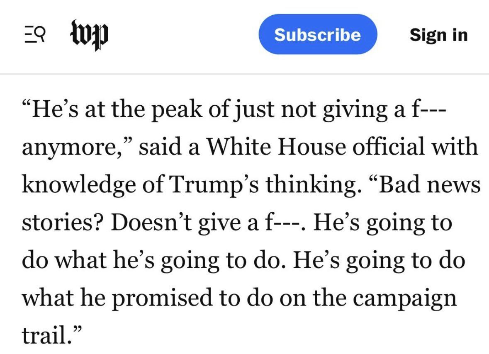Screen dimensions: 489x354
Task: Click the blue Subscribe button
Action: (318, 34)
